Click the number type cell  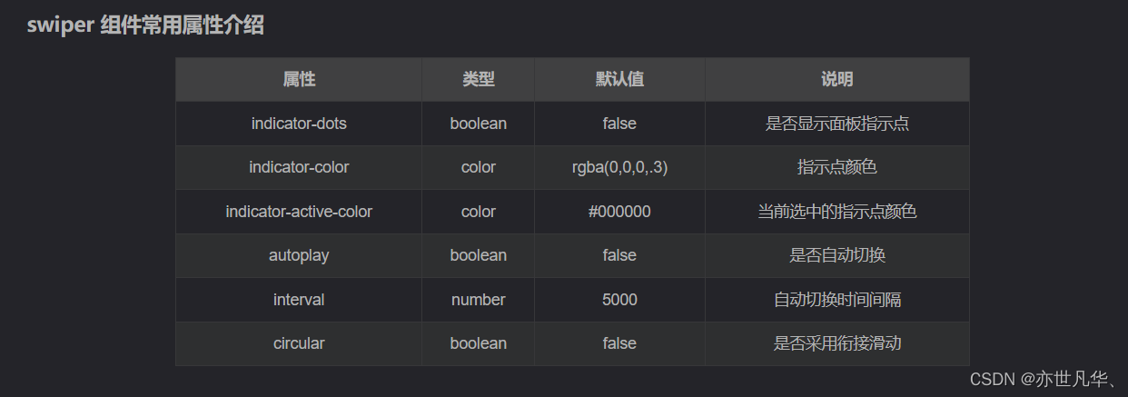[x=479, y=300]
